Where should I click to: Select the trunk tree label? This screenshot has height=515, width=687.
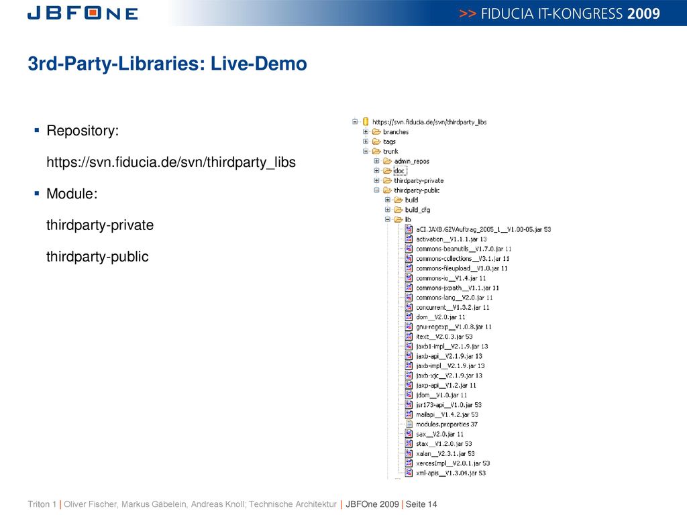click(390, 152)
